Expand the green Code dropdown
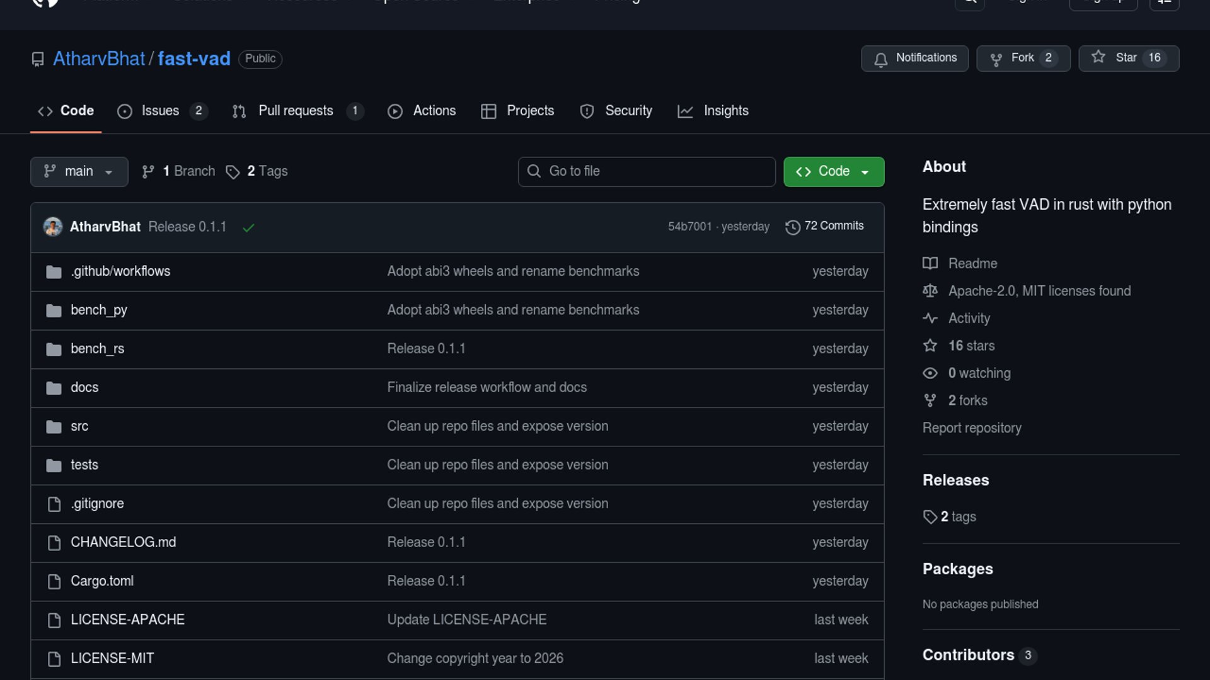Screen dimensions: 1210x680 click(x=833, y=171)
